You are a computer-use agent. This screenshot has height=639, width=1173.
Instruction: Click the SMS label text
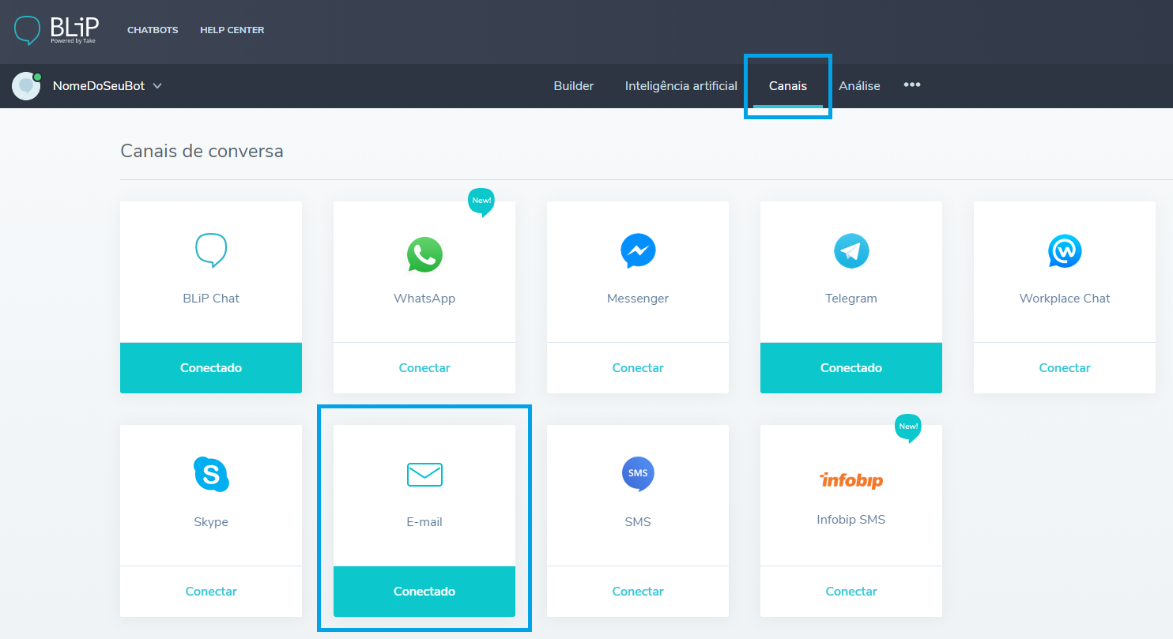(638, 522)
